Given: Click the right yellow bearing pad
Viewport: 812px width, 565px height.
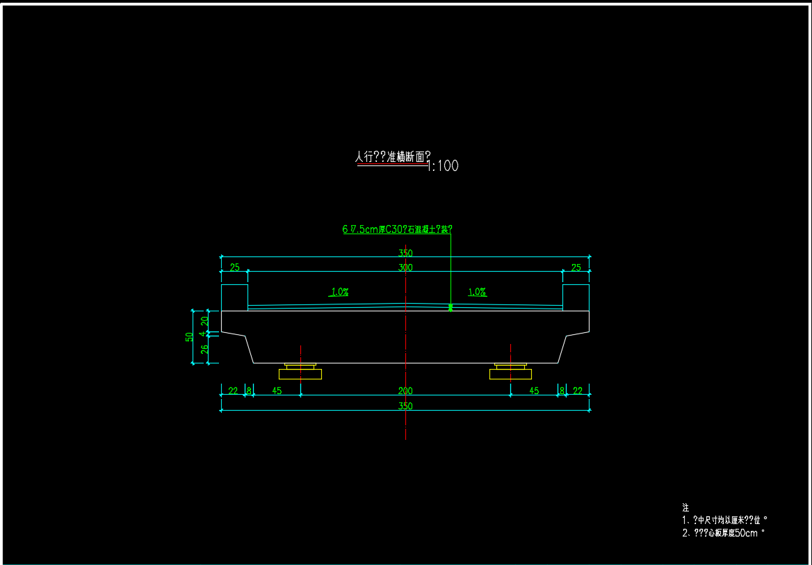Looking at the screenshot, I should click(x=510, y=373).
